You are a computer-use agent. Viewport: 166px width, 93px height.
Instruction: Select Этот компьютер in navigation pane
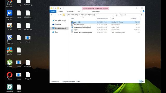point(59,28)
